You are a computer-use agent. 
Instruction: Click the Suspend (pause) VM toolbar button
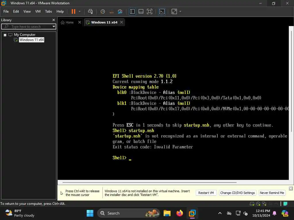(x=73, y=11)
